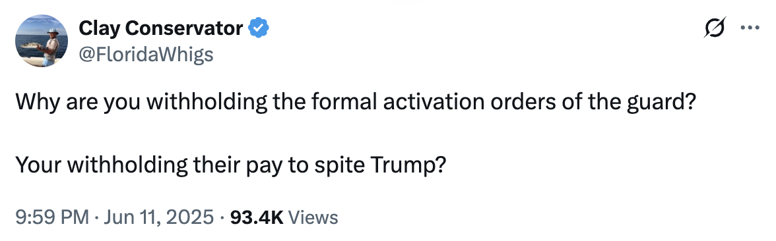
Task: Click the 93.4K view count number
Action: [256, 217]
